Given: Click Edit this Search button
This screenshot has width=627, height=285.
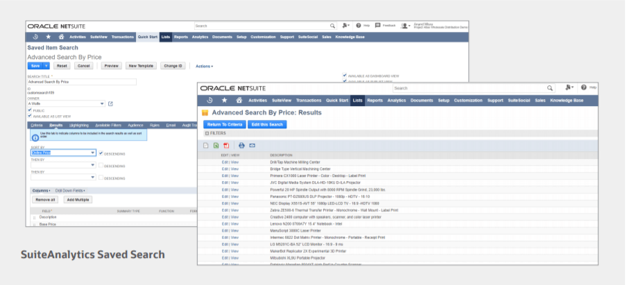Looking at the screenshot, I should (x=267, y=124).
